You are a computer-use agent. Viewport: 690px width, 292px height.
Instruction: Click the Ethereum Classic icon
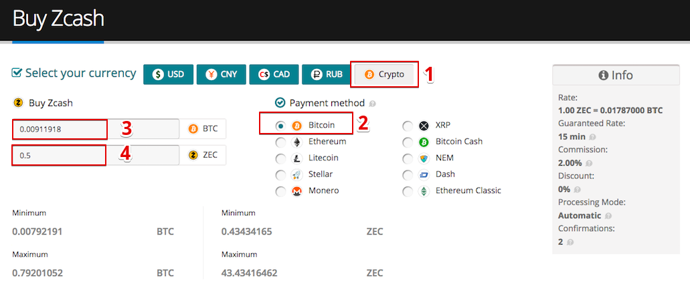pos(424,192)
